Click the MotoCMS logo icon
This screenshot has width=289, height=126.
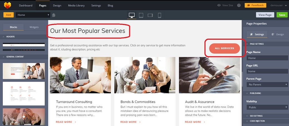[x=7, y=5]
